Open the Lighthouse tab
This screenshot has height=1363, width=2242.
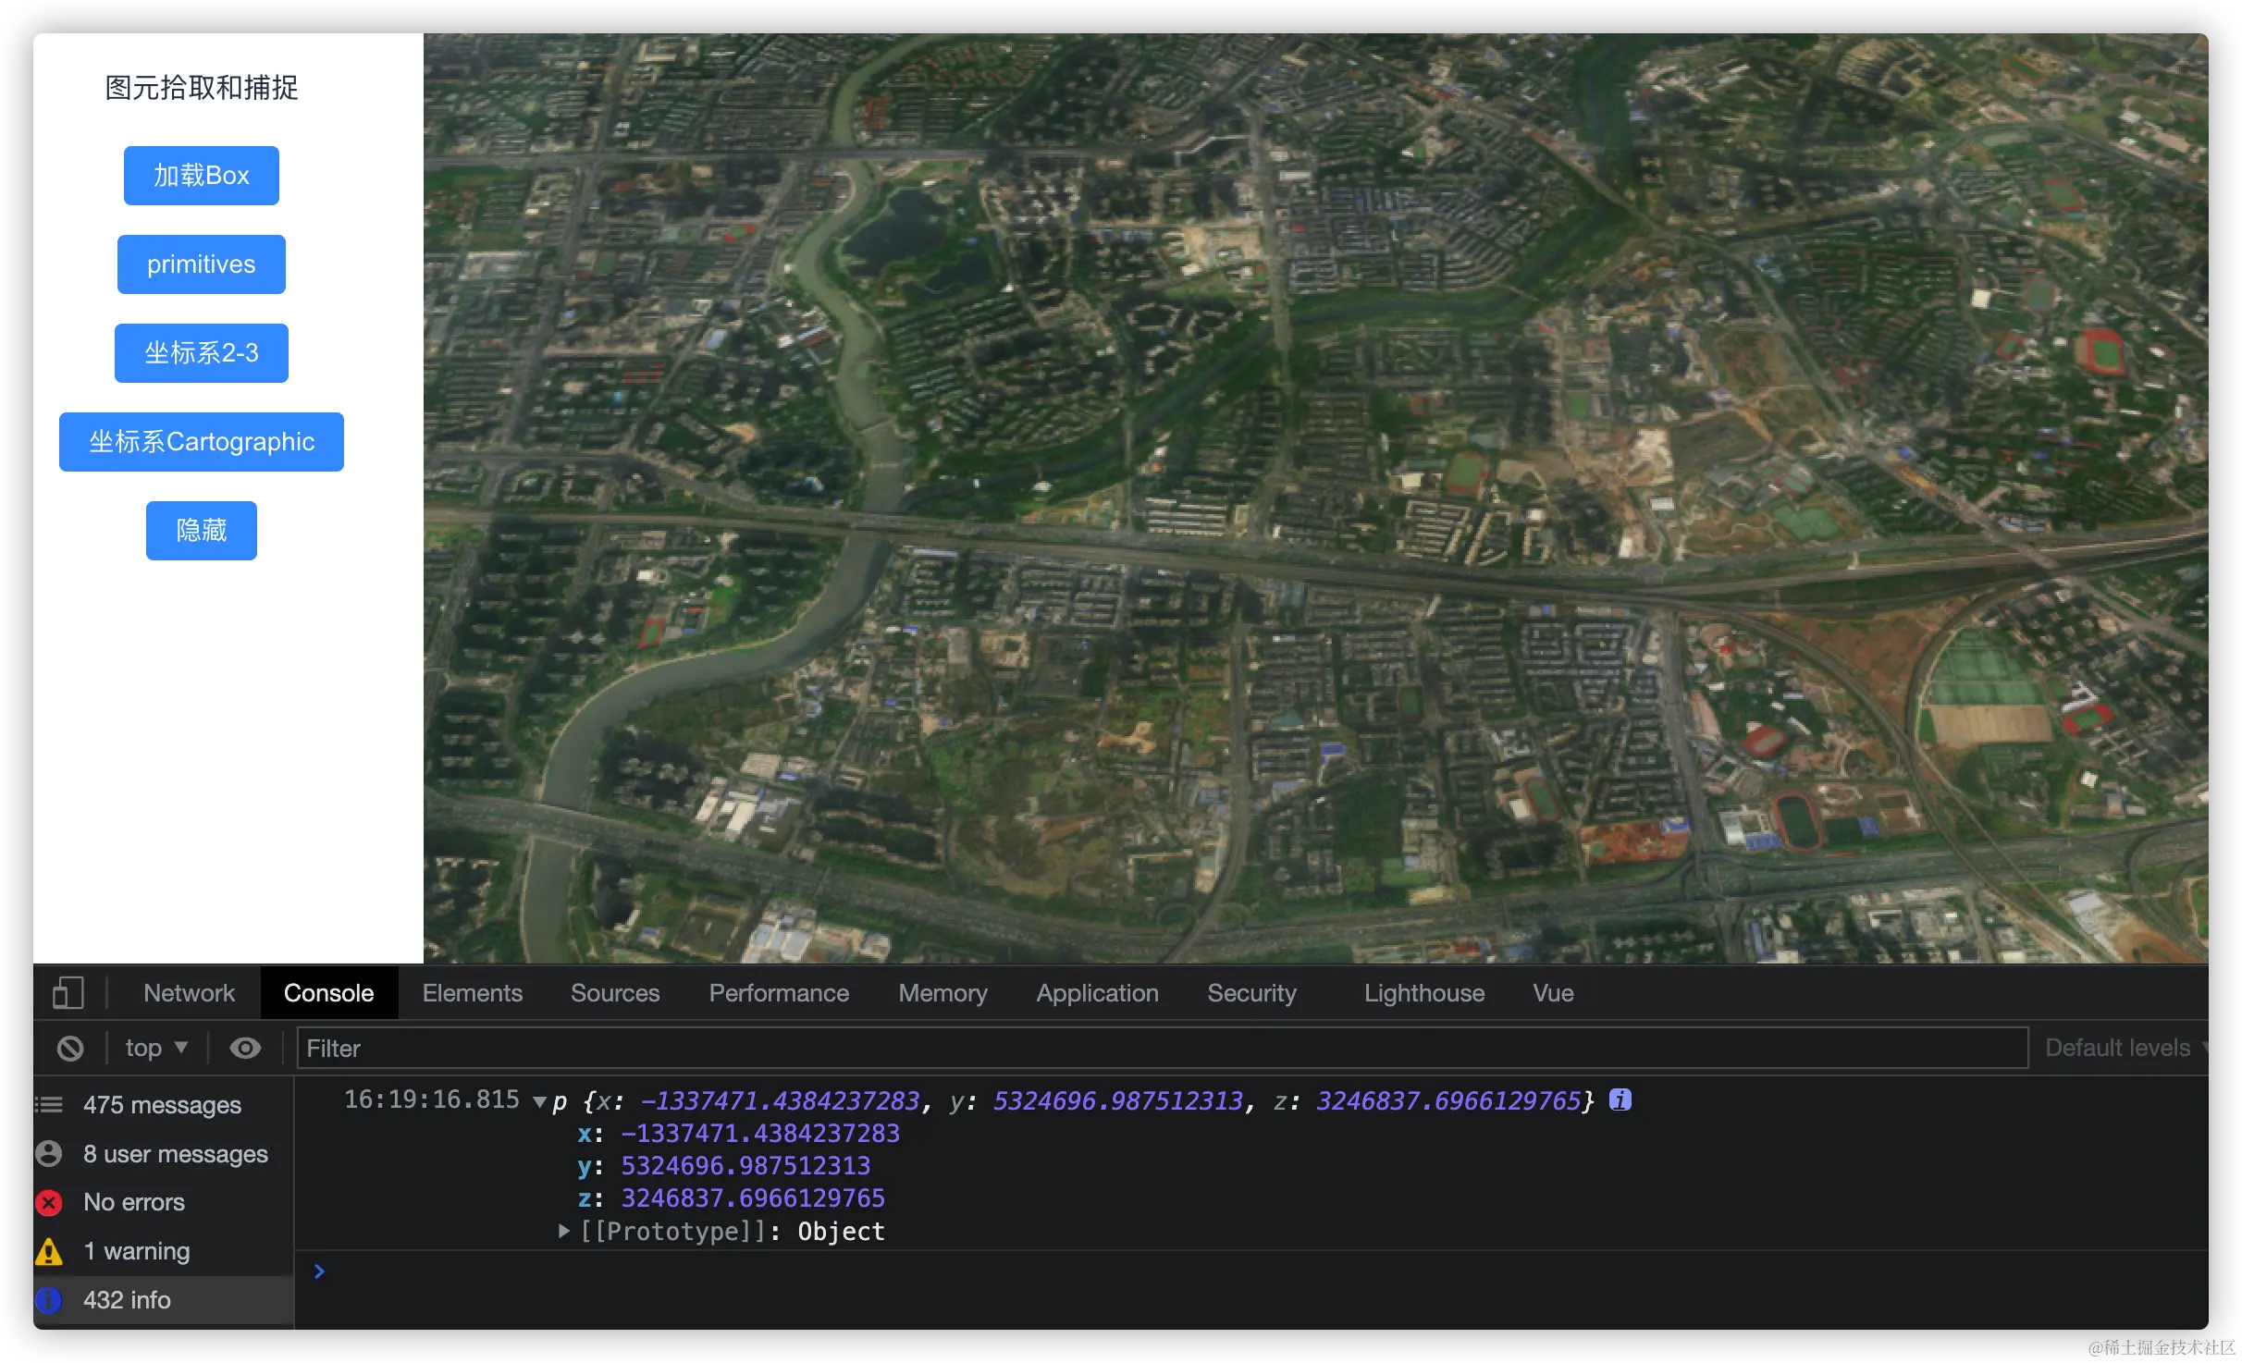pyautogui.click(x=1423, y=992)
